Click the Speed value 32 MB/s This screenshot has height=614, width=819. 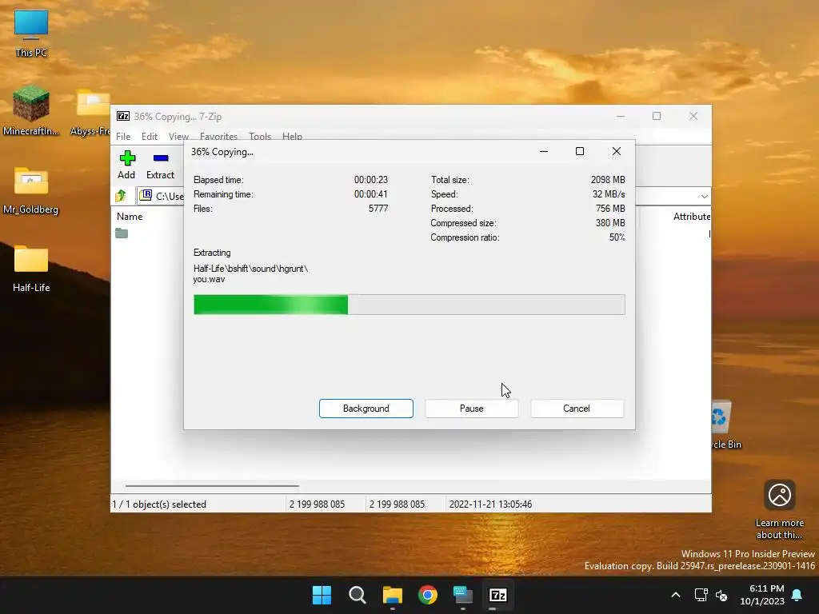click(609, 194)
